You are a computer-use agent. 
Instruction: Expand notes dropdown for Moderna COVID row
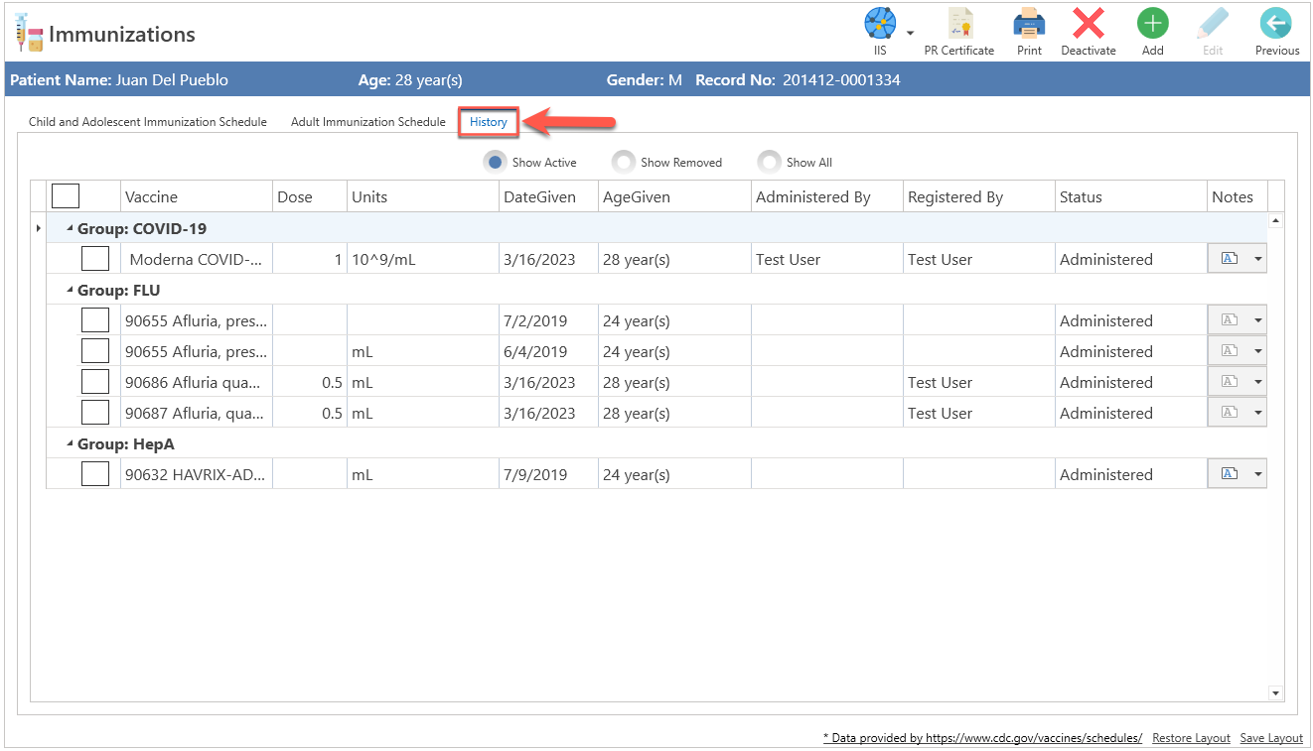1258,259
